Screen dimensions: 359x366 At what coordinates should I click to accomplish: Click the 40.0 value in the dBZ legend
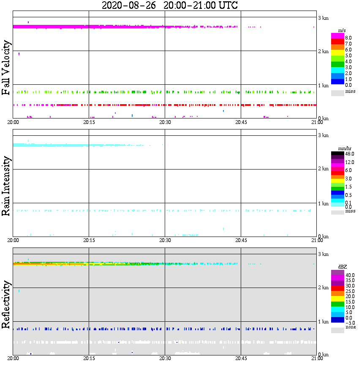click(350, 275)
